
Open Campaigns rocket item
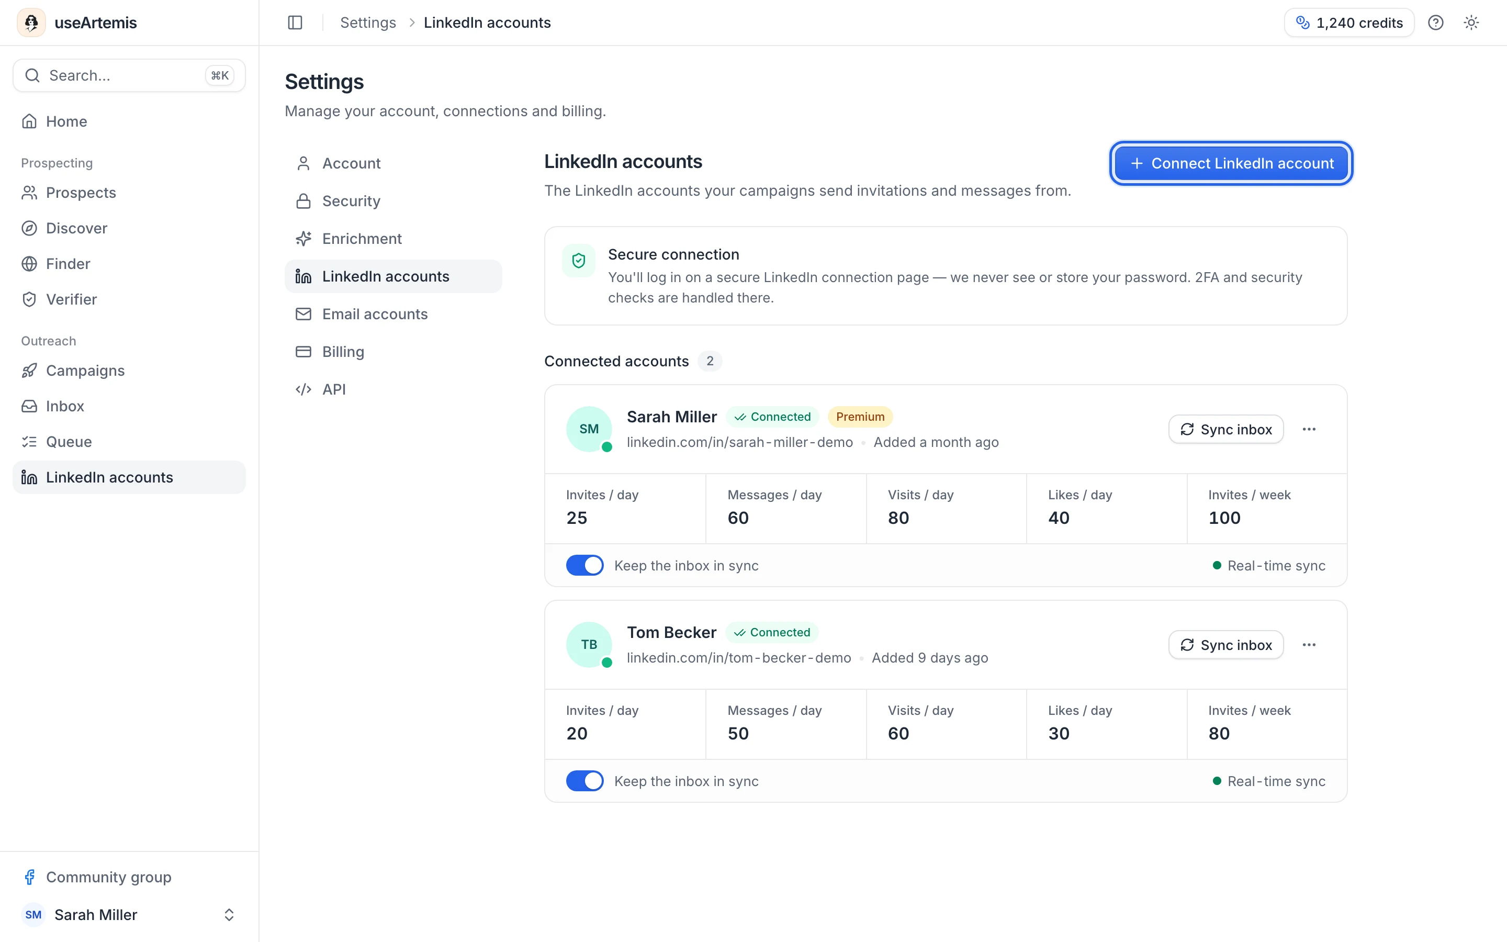tap(129, 371)
